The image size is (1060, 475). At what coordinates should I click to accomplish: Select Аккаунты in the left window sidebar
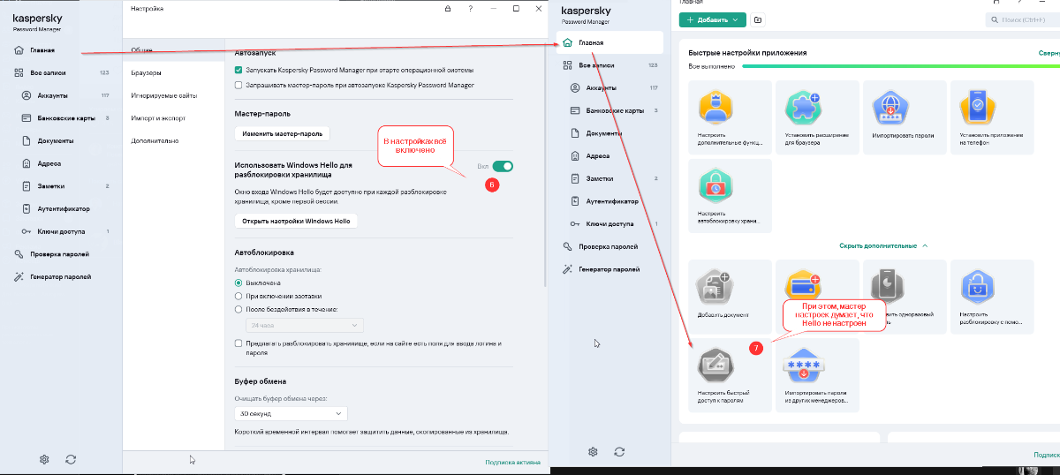(x=52, y=95)
